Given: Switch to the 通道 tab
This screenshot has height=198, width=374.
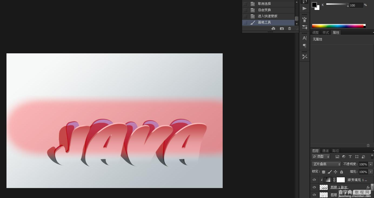Looking at the screenshot, I should pos(325,151).
